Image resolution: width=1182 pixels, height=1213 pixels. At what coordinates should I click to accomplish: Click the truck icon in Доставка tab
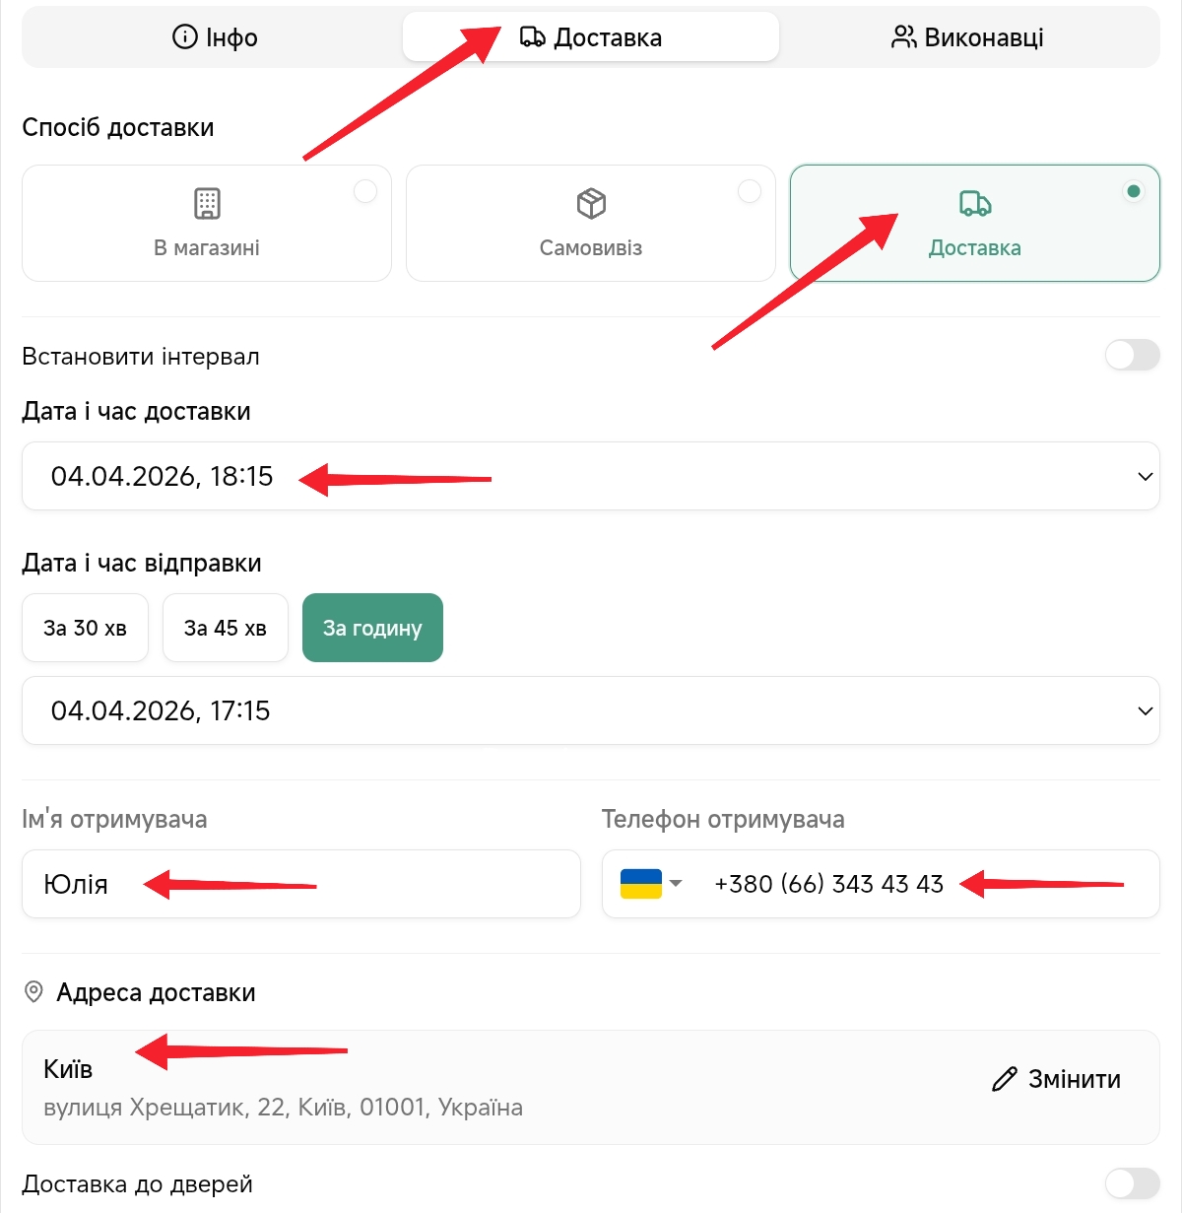pyautogui.click(x=532, y=37)
